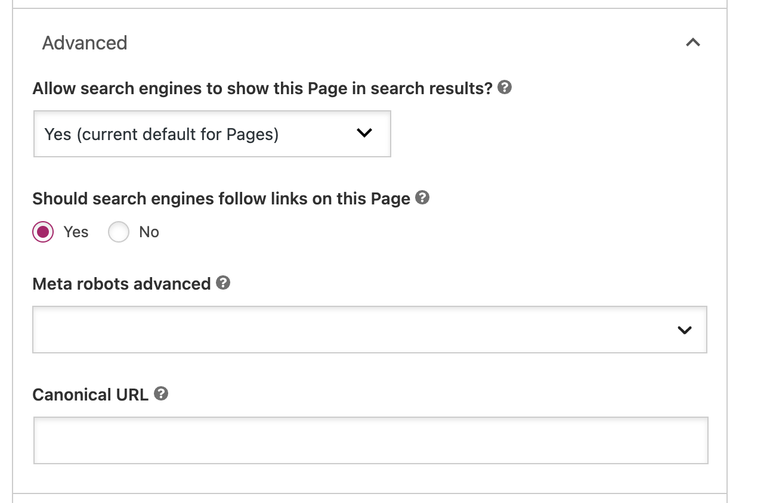Click the 'No' radio label text
The height and width of the screenshot is (503, 773).
(x=149, y=232)
